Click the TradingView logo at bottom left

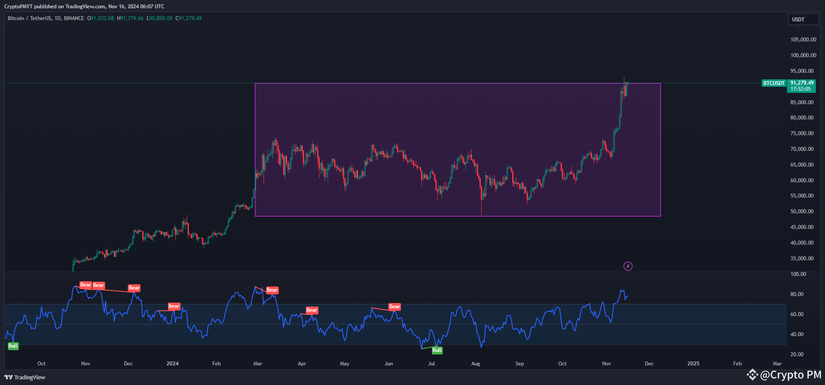25,377
